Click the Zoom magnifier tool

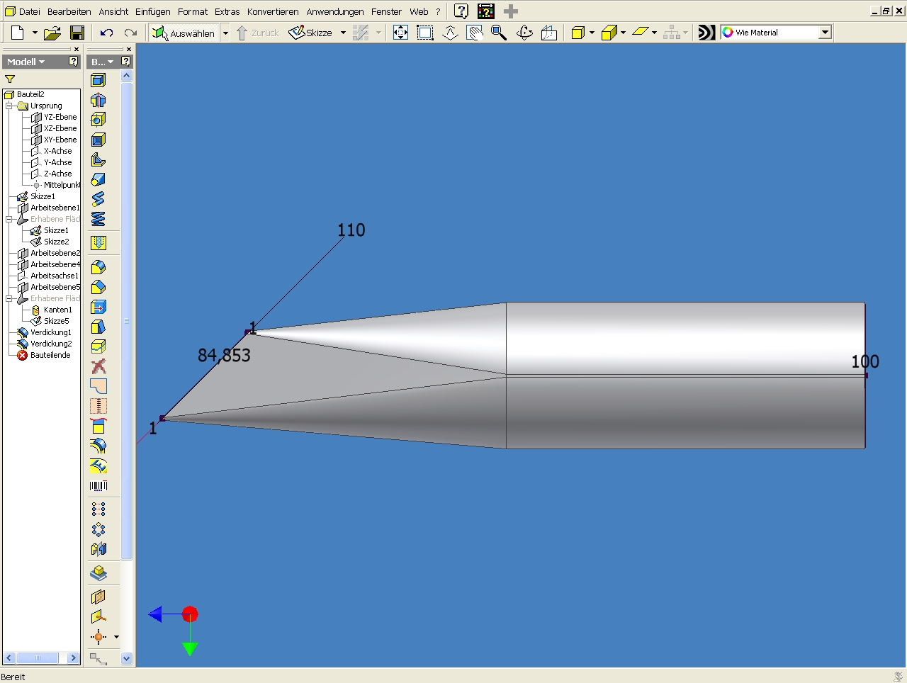pos(499,33)
